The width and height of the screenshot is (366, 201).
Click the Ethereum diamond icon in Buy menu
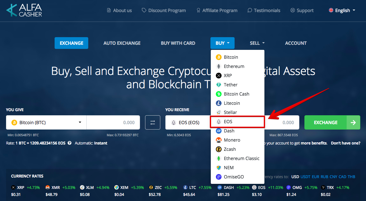(219, 66)
